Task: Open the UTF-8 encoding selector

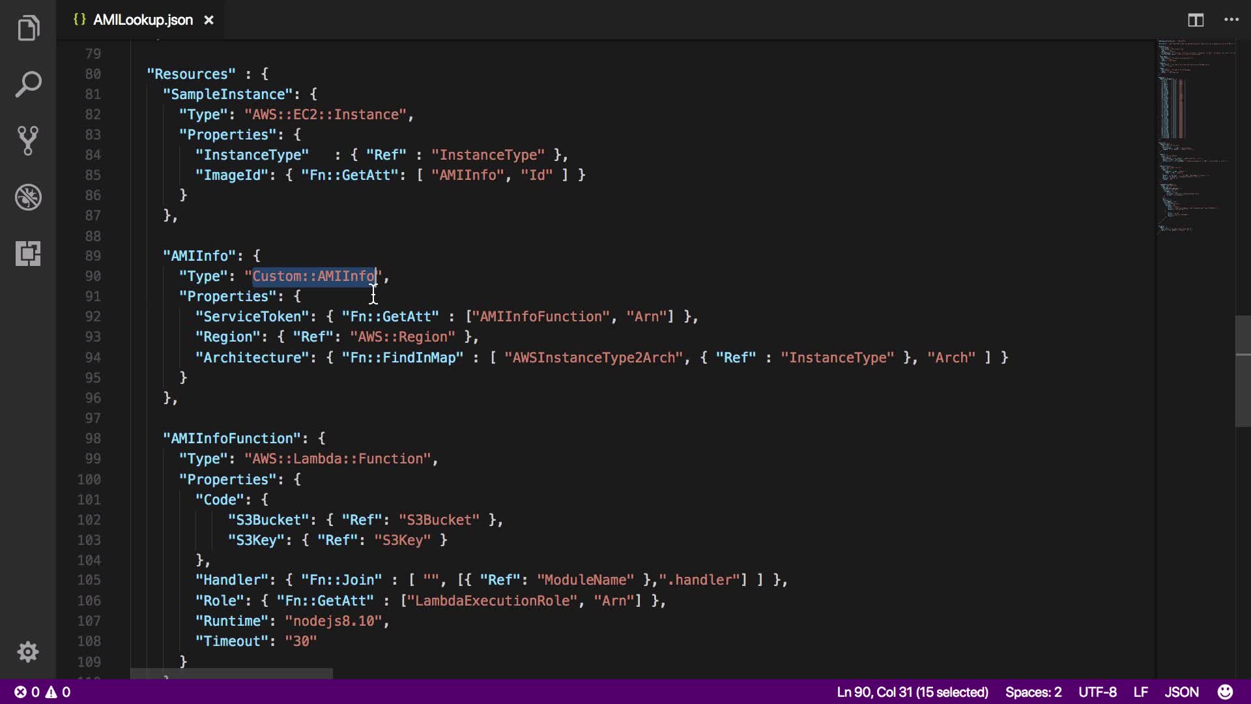Action: point(1097,692)
